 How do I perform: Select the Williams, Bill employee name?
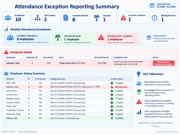coord(12,118)
